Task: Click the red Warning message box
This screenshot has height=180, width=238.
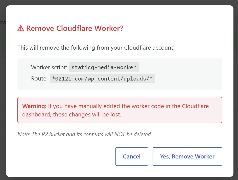Action: tap(120, 110)
